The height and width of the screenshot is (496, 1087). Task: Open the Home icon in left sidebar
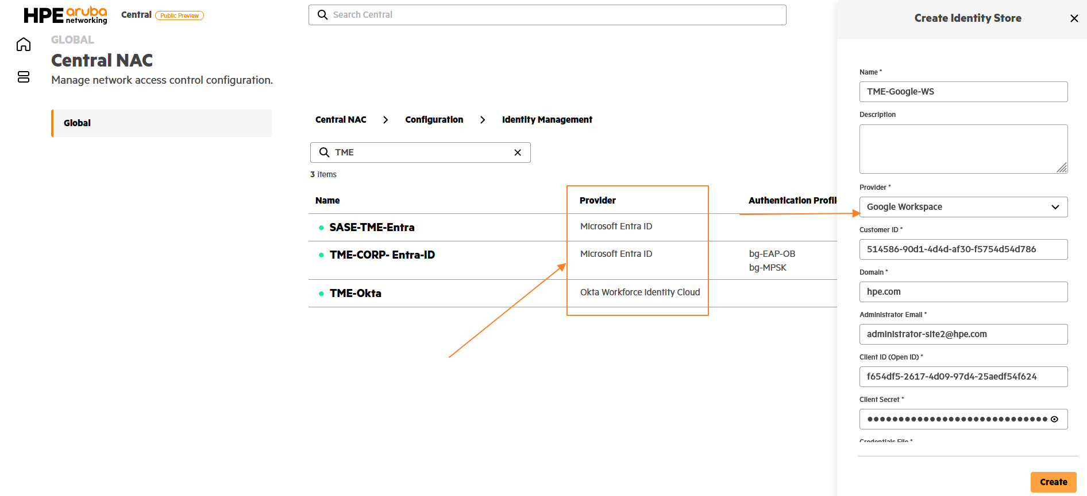(24, 44)
